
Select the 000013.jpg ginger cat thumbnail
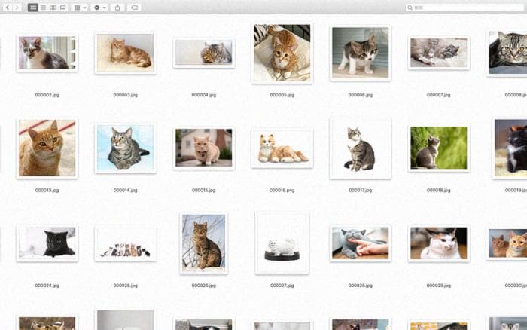(47, 148)
